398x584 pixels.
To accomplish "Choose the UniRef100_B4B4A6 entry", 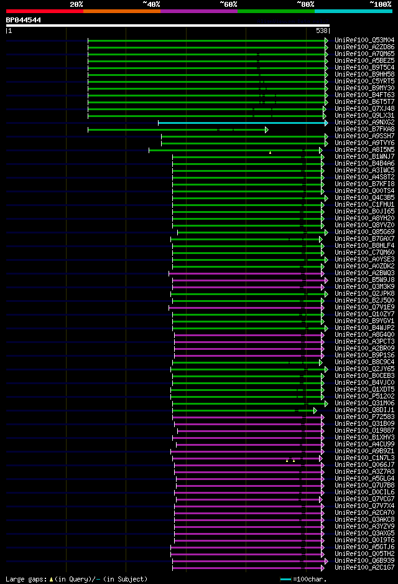I will [x=364, y=164].
